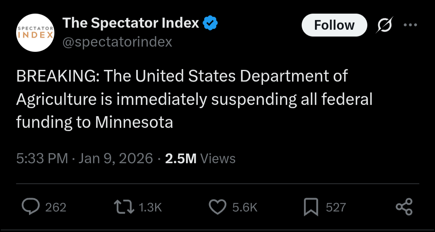Click the 1.3K reposts count

point(150,207)
